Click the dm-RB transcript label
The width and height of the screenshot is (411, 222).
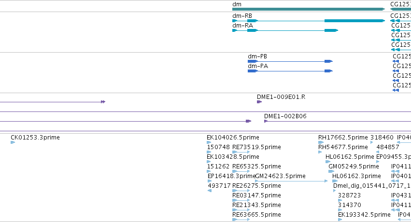tap(242, 16)
